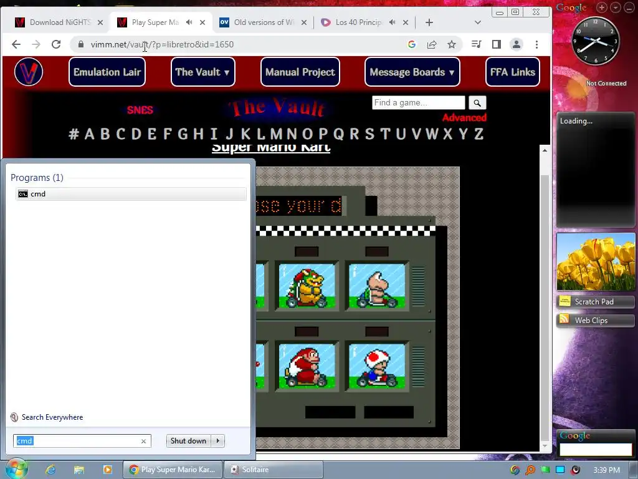
Task: Mute the Los 40 Principales tab speaker icon
Action: point(393,22)
